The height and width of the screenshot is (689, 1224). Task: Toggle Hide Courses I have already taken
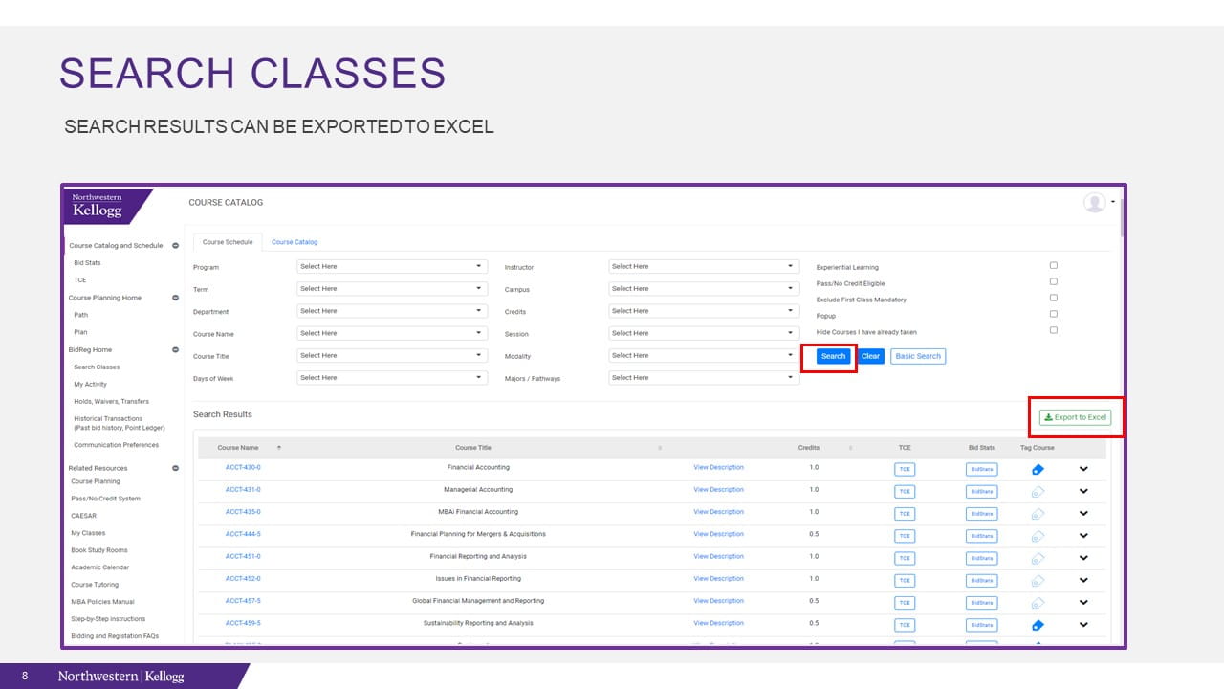(1054, 330)
